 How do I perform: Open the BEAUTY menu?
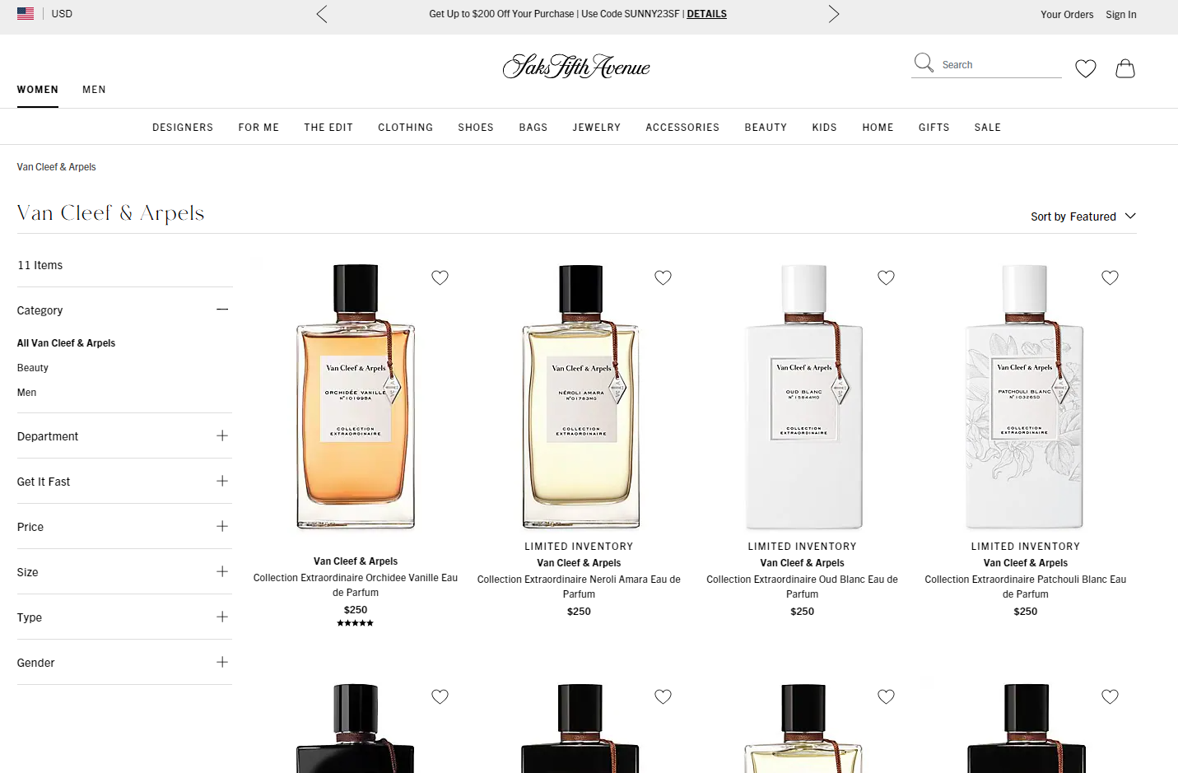click(766, 128)
